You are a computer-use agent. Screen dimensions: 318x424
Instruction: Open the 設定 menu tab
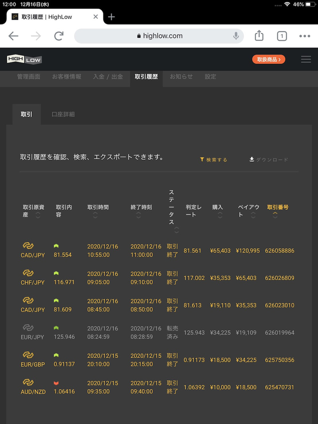point(210,77)
